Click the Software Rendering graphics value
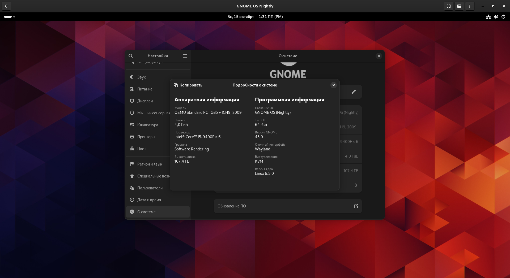This screenshot has width=510, height=278. [x=192, y=149]
